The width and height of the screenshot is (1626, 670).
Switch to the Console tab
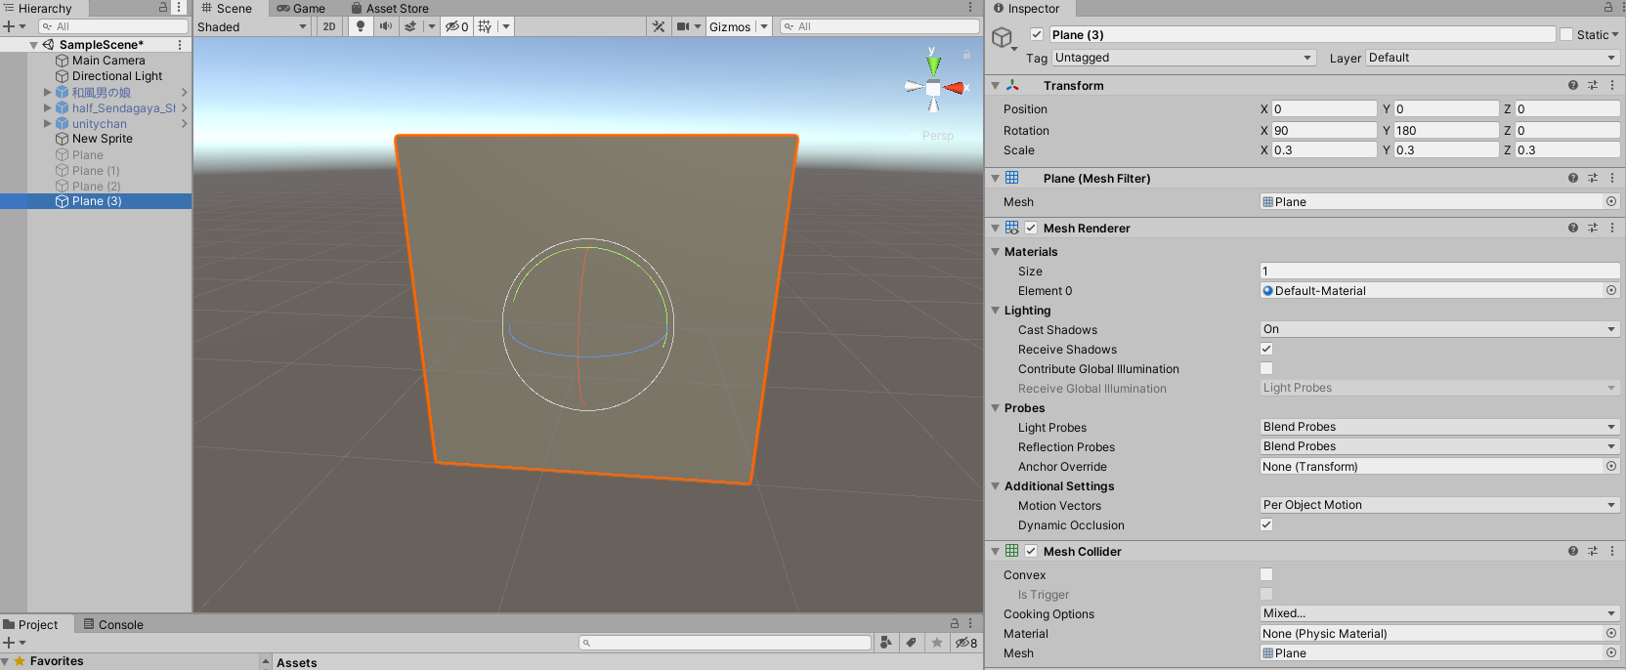click(113, 624)
